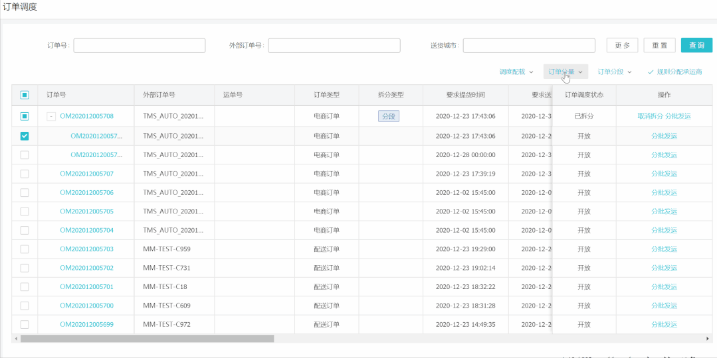Expand the 订单分量 dropdown
The height and width of the screenshot is (358, 717).
tap(565, 72)
